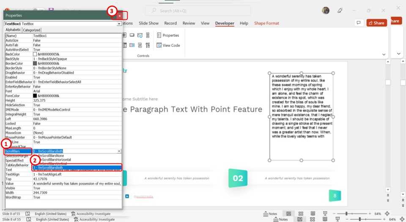Open the Comments speech bubble icon
Screen dimensions: 406x222
359,23
